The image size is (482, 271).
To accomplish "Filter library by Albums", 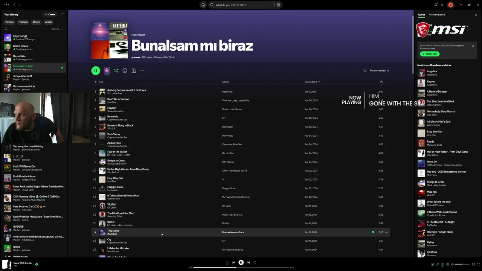I will tap(36, 22).
